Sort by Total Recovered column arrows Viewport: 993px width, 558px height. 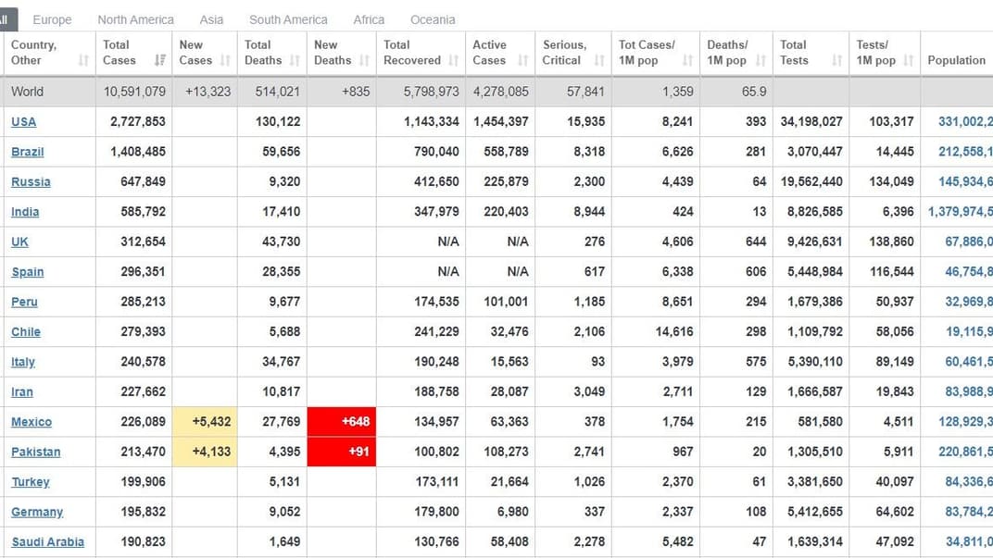(x=453, y=61)
